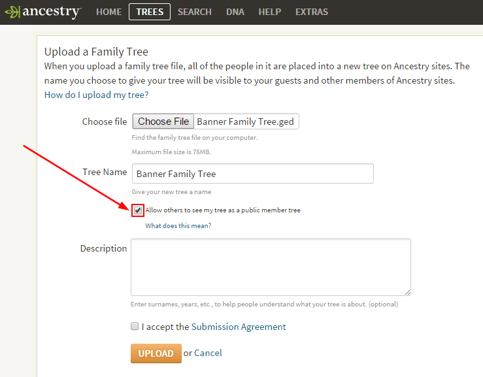Open the HOME menu item

click(x=108, y=12)
